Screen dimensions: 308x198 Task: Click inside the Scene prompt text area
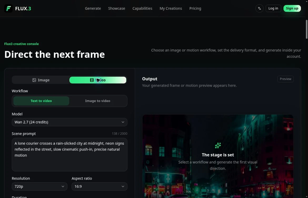point(69,154)
